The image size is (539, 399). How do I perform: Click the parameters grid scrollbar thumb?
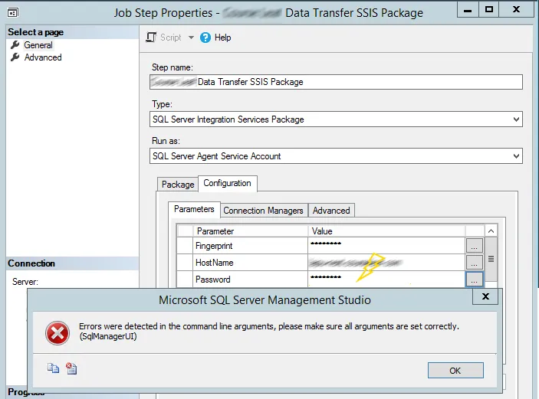[491, 260]
